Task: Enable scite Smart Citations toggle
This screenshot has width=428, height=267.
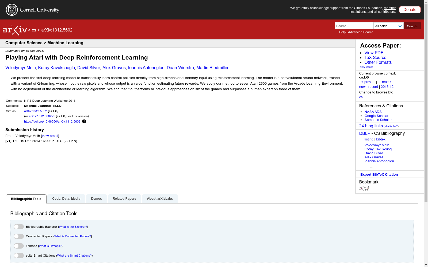Action: [19, 256]
